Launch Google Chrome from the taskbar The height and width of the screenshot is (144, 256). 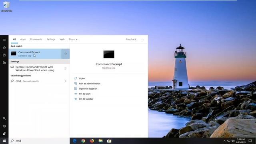tap(83, 141)
